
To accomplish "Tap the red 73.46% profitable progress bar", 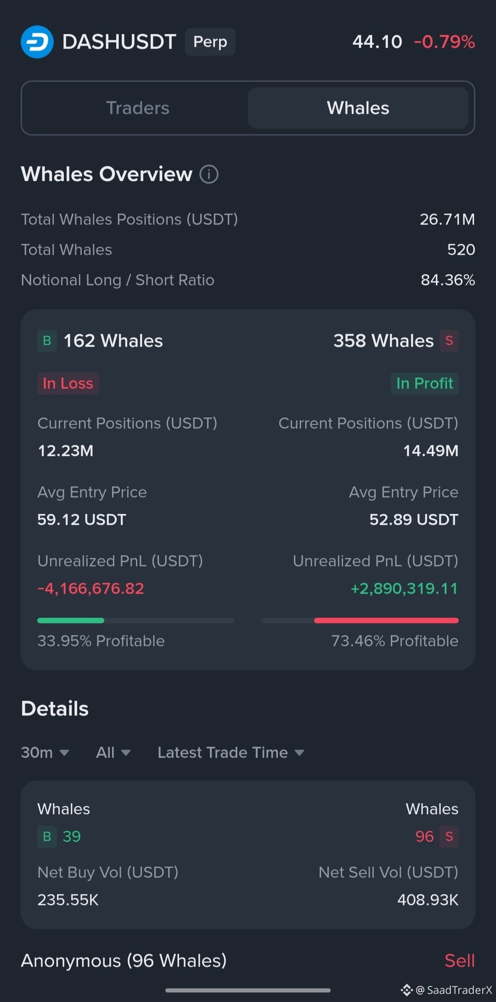I will pyautogui.click(x=386, y=620).
